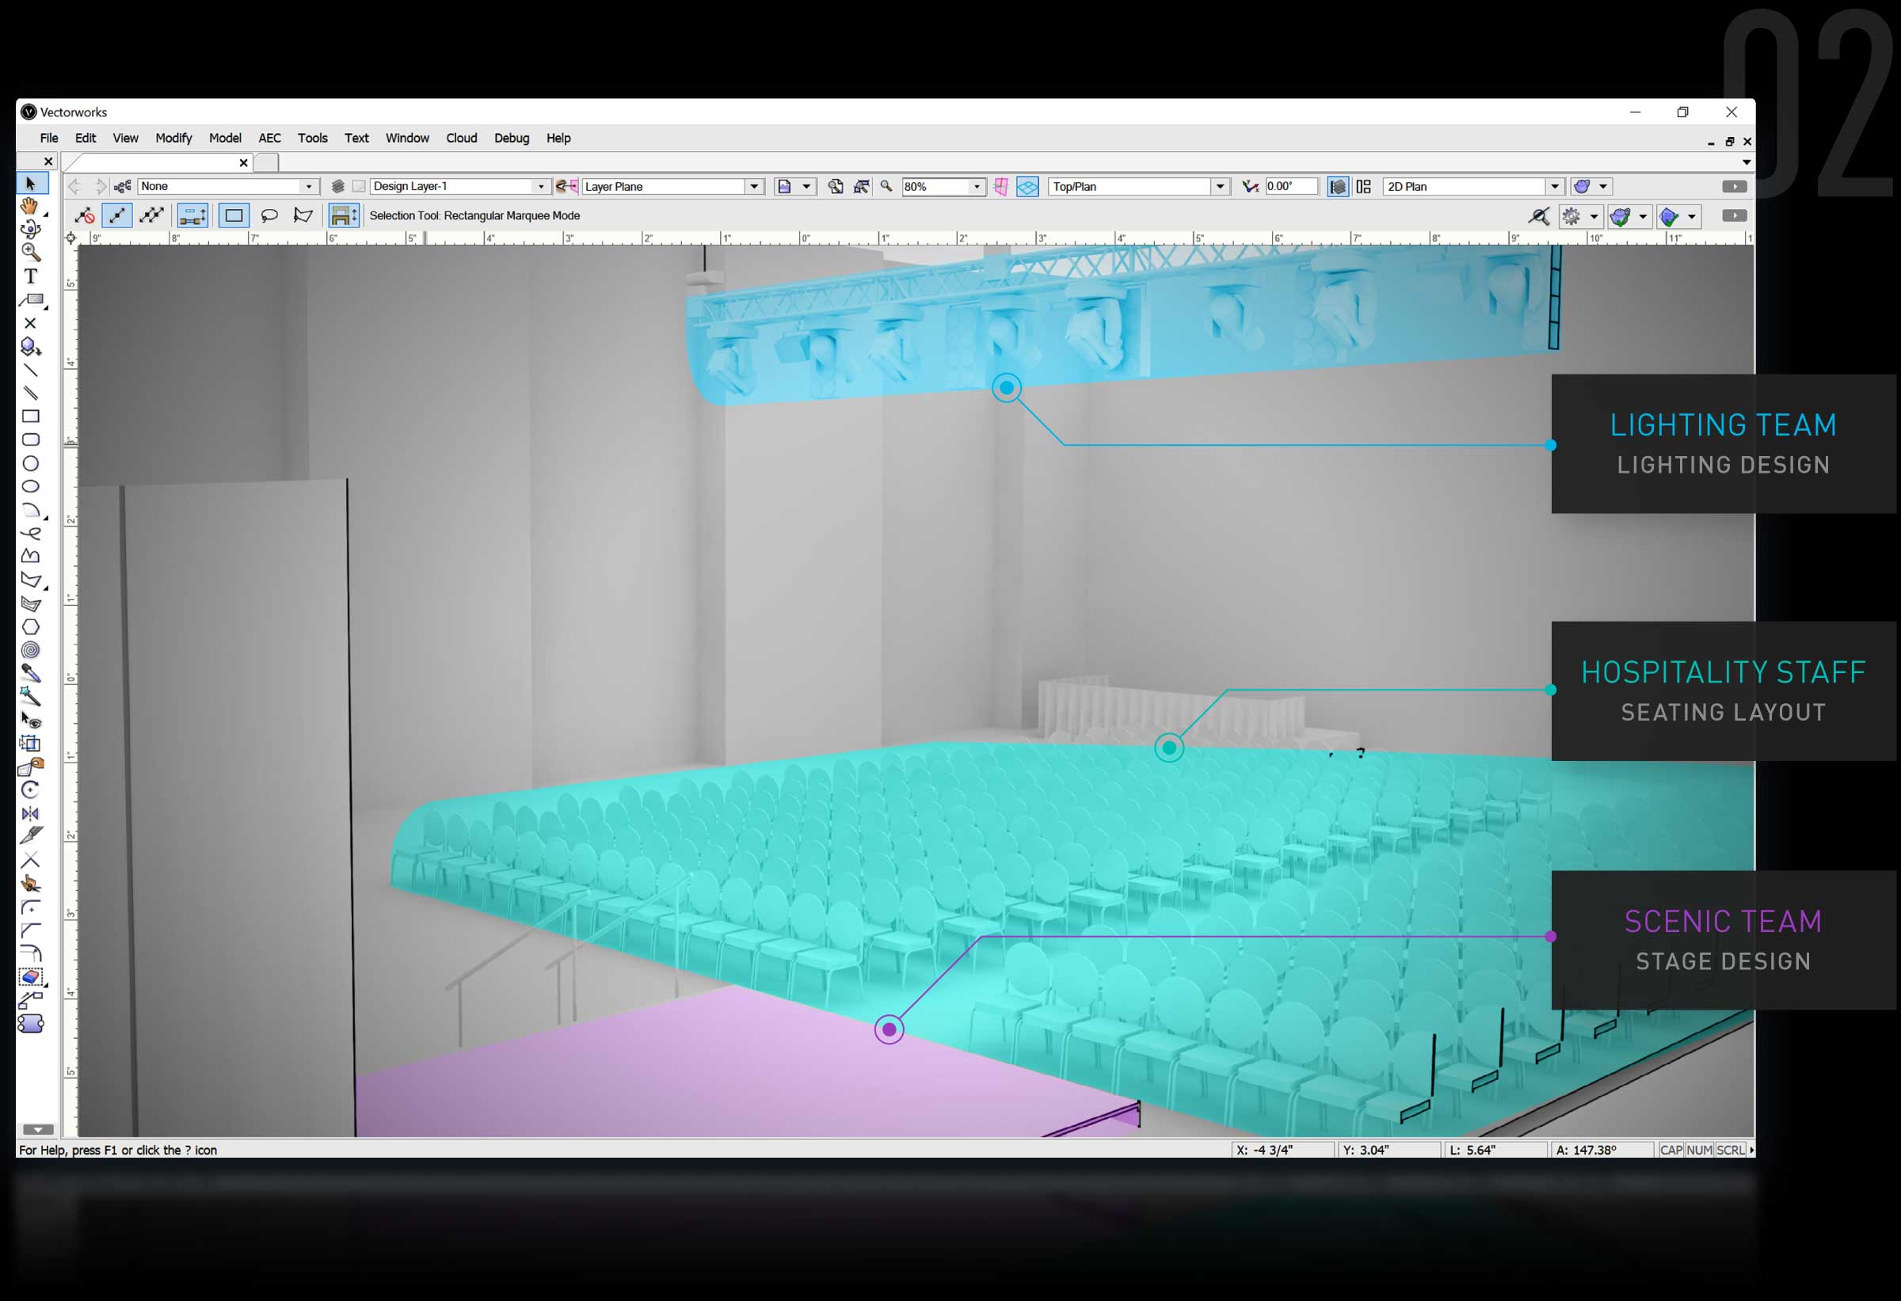The width and height of the screenshot is (1901, 1301).
Task: Adjust the zoom level at 80%
Action: 931,184
